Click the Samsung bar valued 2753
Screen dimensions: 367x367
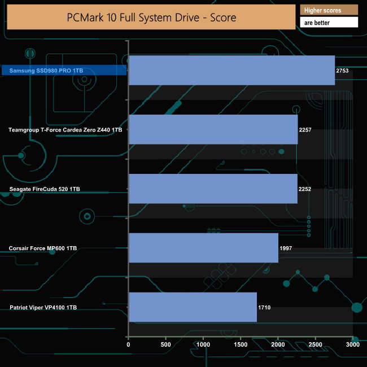(232, 70)
